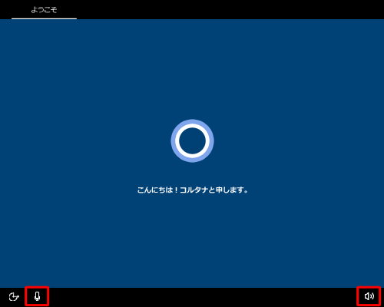Toggle the Cortana microphone icon

pyautogui.click(x=38, y=296)
